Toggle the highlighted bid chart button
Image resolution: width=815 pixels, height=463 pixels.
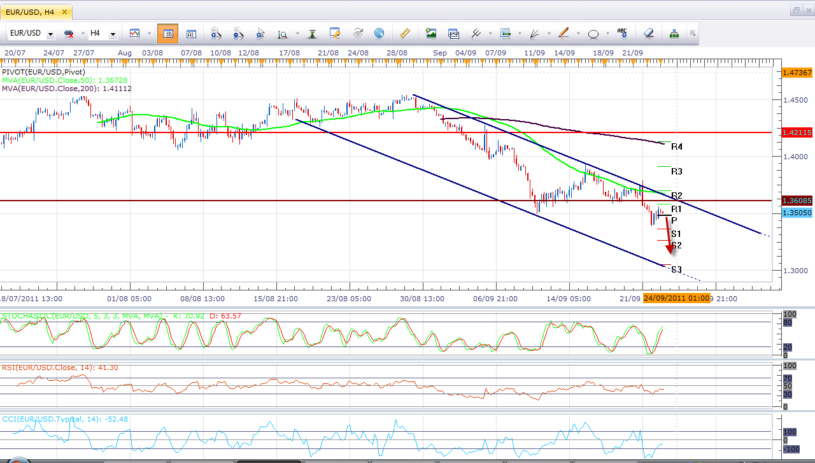tap(167, 33)
